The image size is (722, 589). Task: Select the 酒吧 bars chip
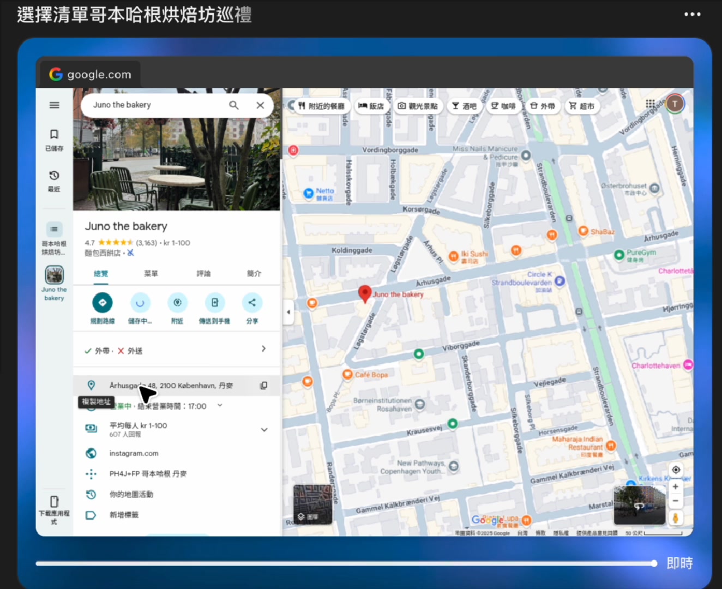pos(464,106)
